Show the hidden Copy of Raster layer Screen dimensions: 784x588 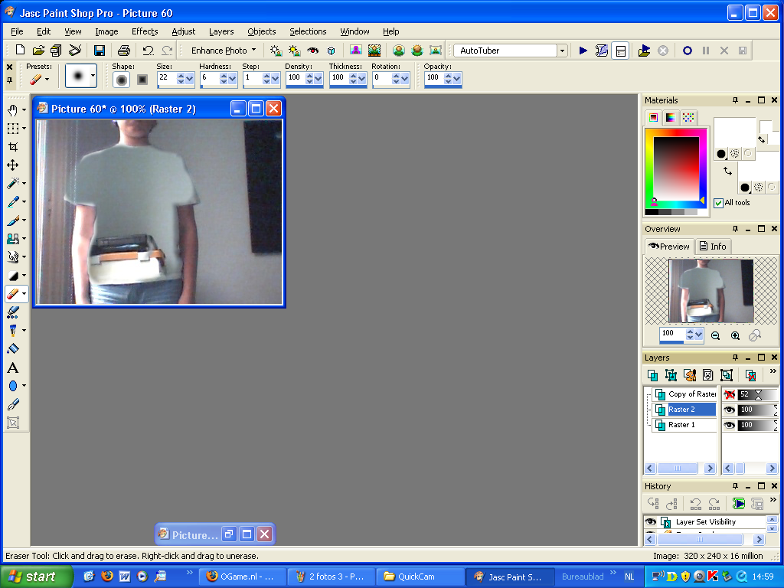coord(728,394)
